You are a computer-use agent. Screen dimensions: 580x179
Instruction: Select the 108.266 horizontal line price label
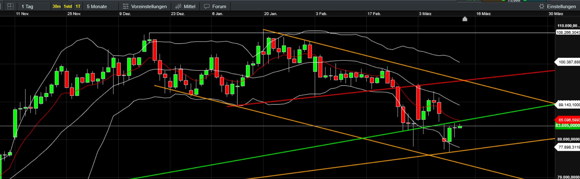[x=567, y=33]
